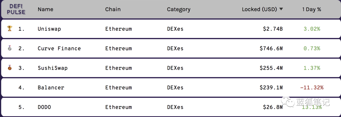Sort by the Chain column header
The width and height of the screenshot is (341, 117).
(113, 9)
